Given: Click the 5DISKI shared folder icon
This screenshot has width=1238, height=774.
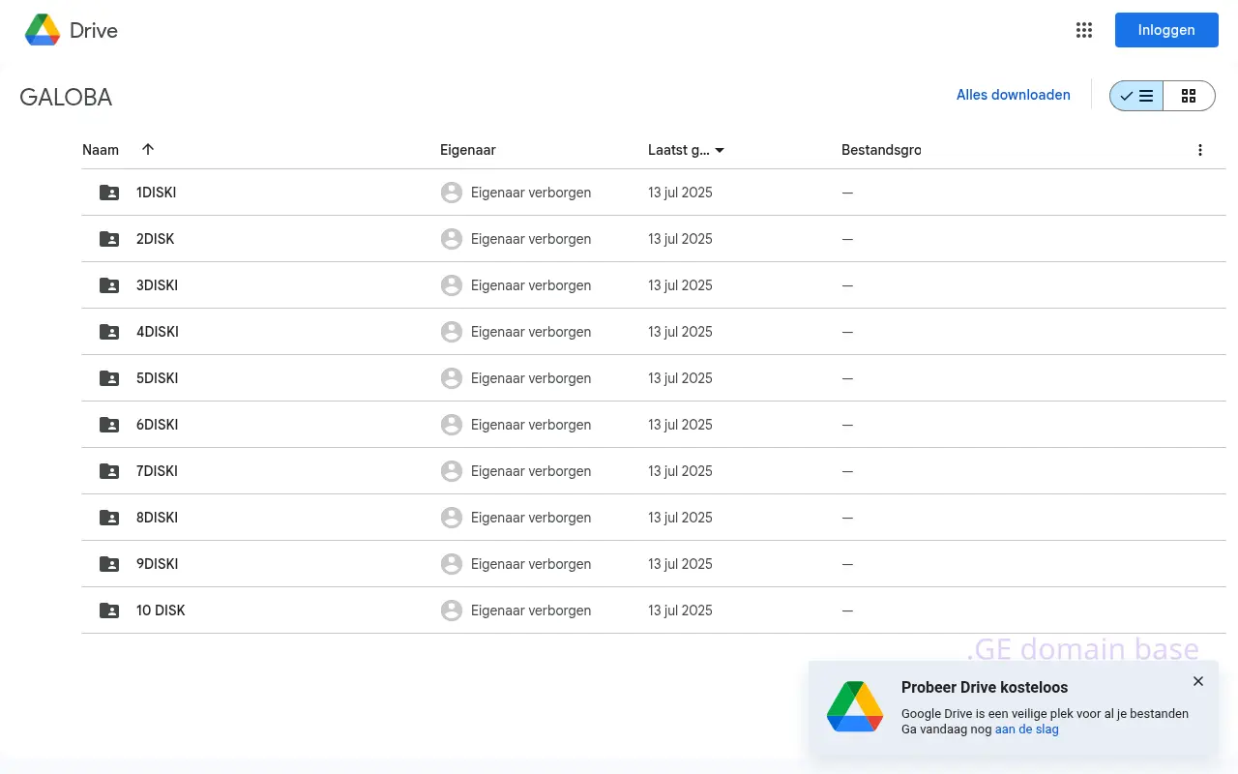Looking at the screenshot, I should point(109,378).
